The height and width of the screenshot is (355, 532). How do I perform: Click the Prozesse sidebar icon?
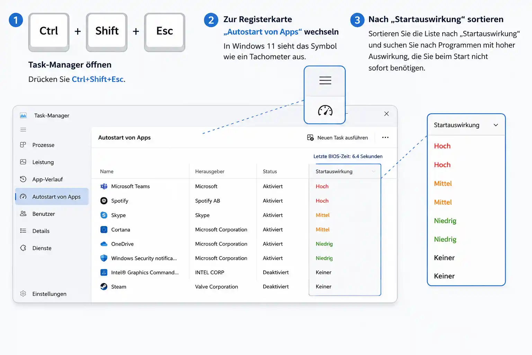pos(23,145)
